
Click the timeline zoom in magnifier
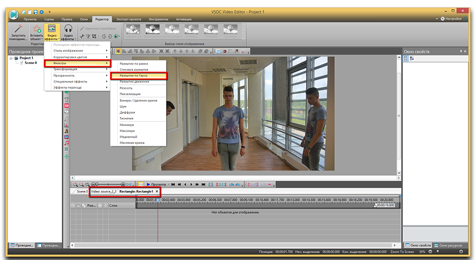pos(75,184)
